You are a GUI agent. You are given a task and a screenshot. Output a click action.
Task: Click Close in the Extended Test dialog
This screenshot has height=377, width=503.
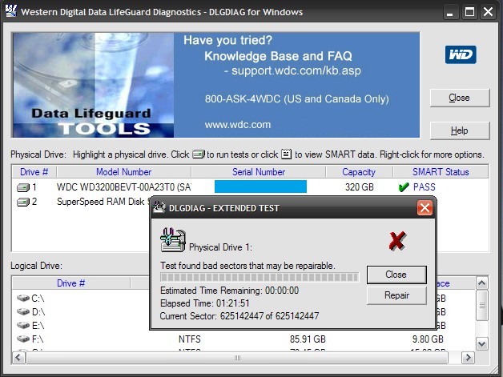[x=396, y=275]
